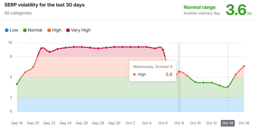Click the red Very High legend dot
This screenshot has height=132, width=257.
(68, 30)
